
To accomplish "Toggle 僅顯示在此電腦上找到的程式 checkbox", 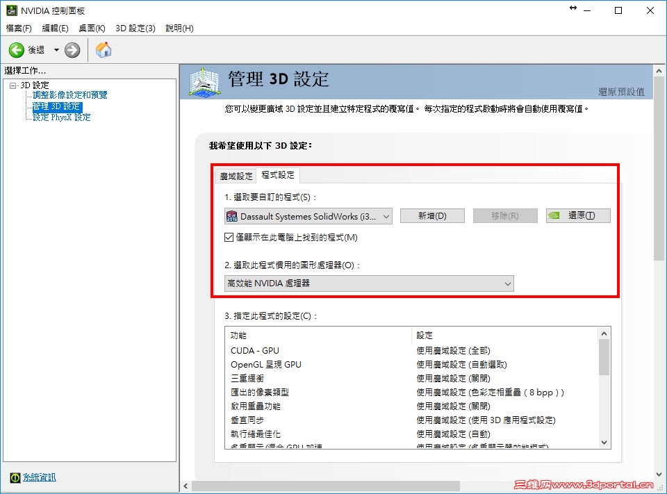I will point(229,238).
